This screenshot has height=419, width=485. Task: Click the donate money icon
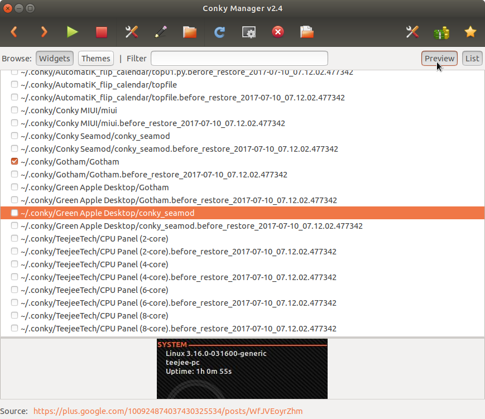441,32
